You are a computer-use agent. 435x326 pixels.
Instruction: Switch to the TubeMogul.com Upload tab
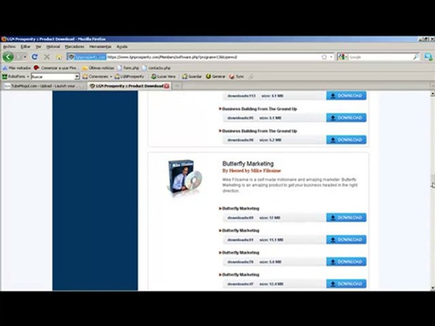(44, 86)
